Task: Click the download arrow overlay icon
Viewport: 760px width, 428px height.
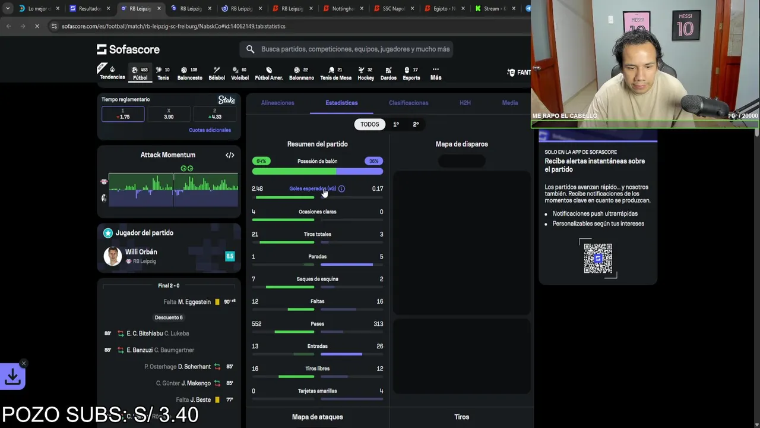Action: pos(12,376)
